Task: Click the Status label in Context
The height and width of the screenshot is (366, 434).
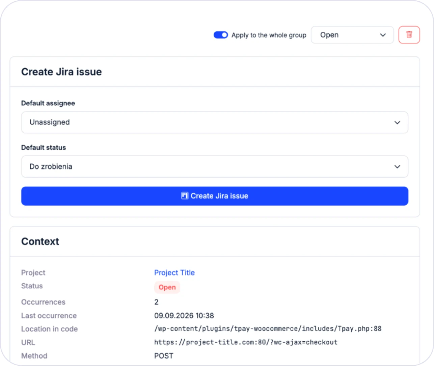Action: [x=32, y=286]
